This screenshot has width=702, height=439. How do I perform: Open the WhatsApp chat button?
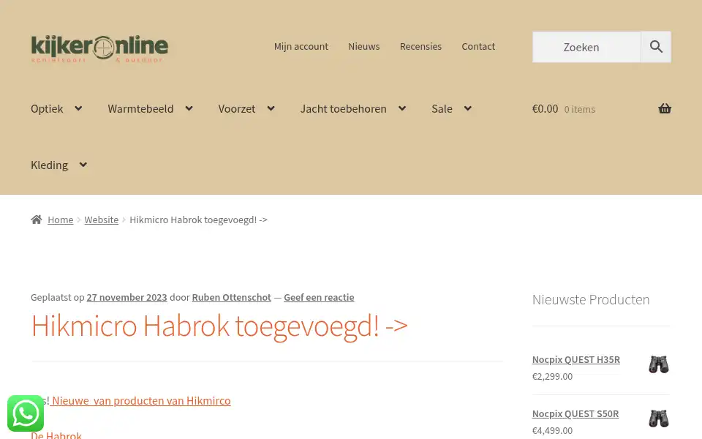26,413
